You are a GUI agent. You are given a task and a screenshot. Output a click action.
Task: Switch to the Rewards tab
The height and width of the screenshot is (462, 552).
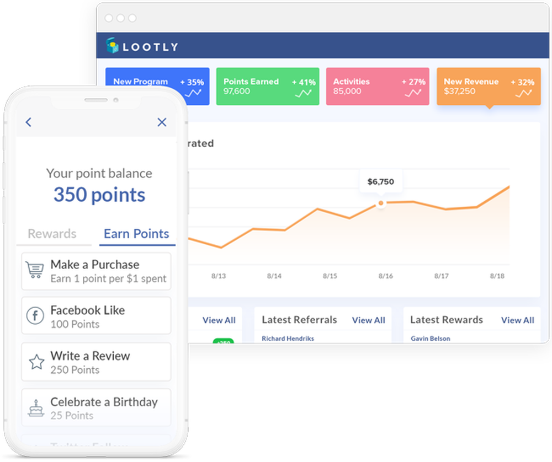(52, 234)
